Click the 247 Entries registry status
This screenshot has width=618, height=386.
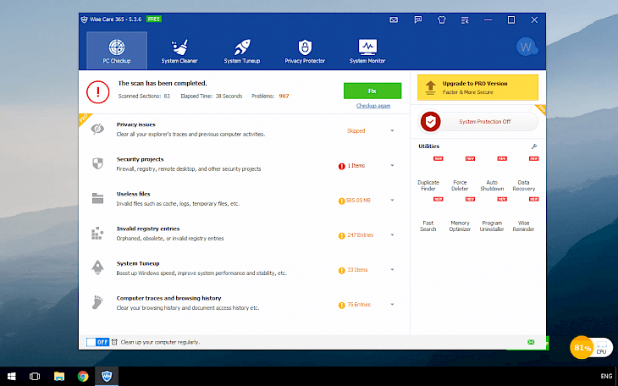click(x=361, y=235)
